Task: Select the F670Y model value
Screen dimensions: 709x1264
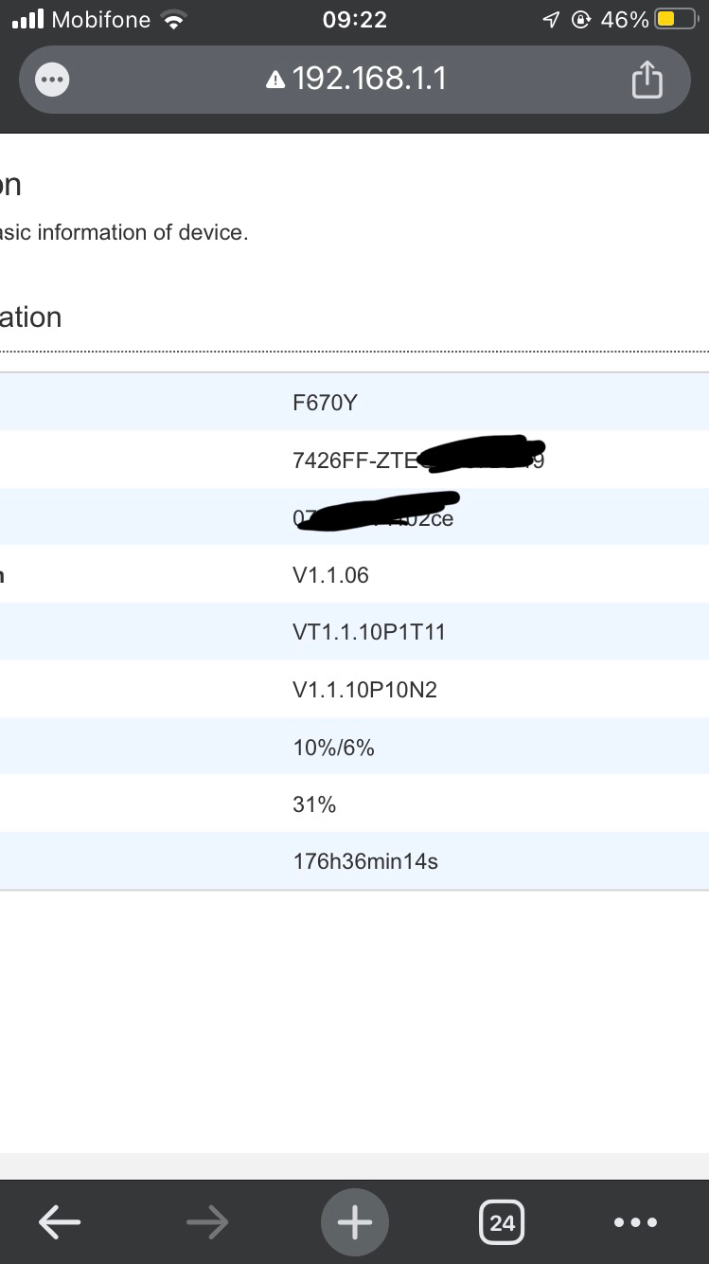Action: point(325,403)
